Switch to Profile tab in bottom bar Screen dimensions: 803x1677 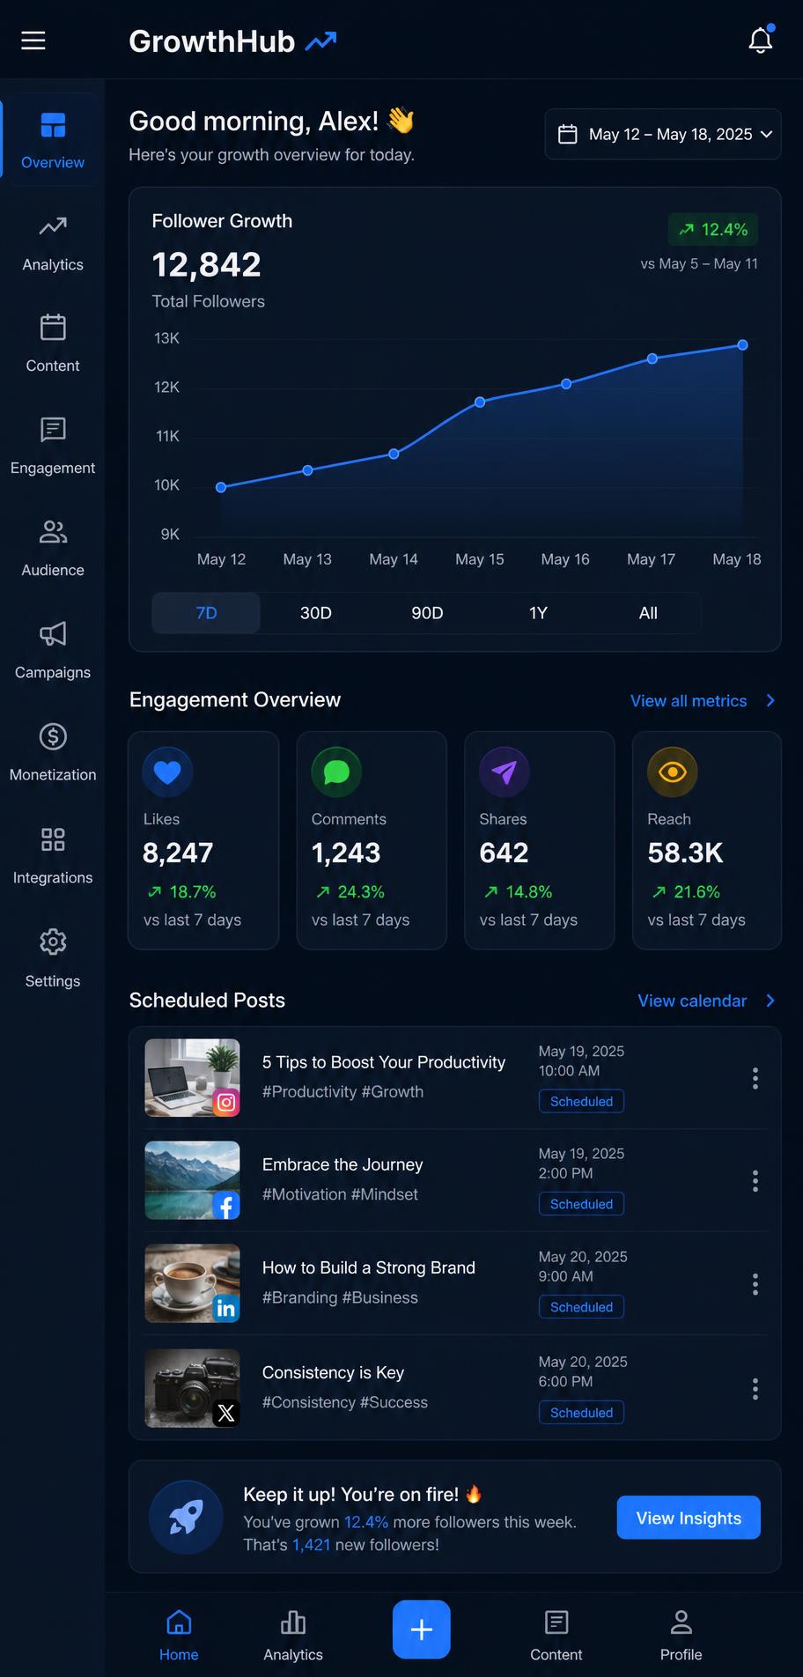click(x=681, y=1635)
